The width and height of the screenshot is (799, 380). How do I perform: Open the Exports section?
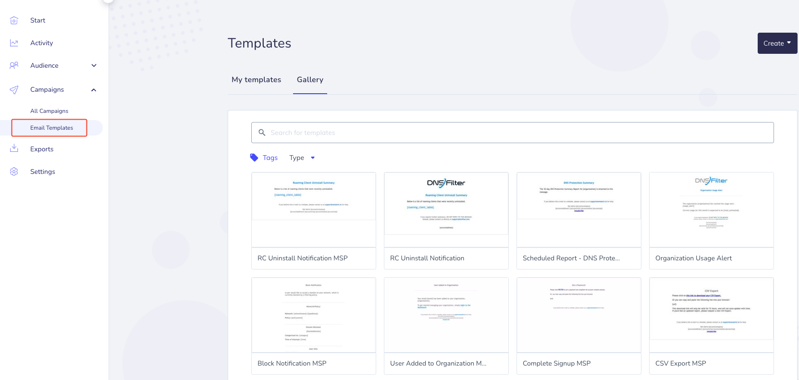click(x=42, y=149)
